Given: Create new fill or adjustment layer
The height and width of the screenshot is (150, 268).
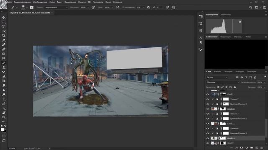Looking at the screenshot, I should 247,148.
